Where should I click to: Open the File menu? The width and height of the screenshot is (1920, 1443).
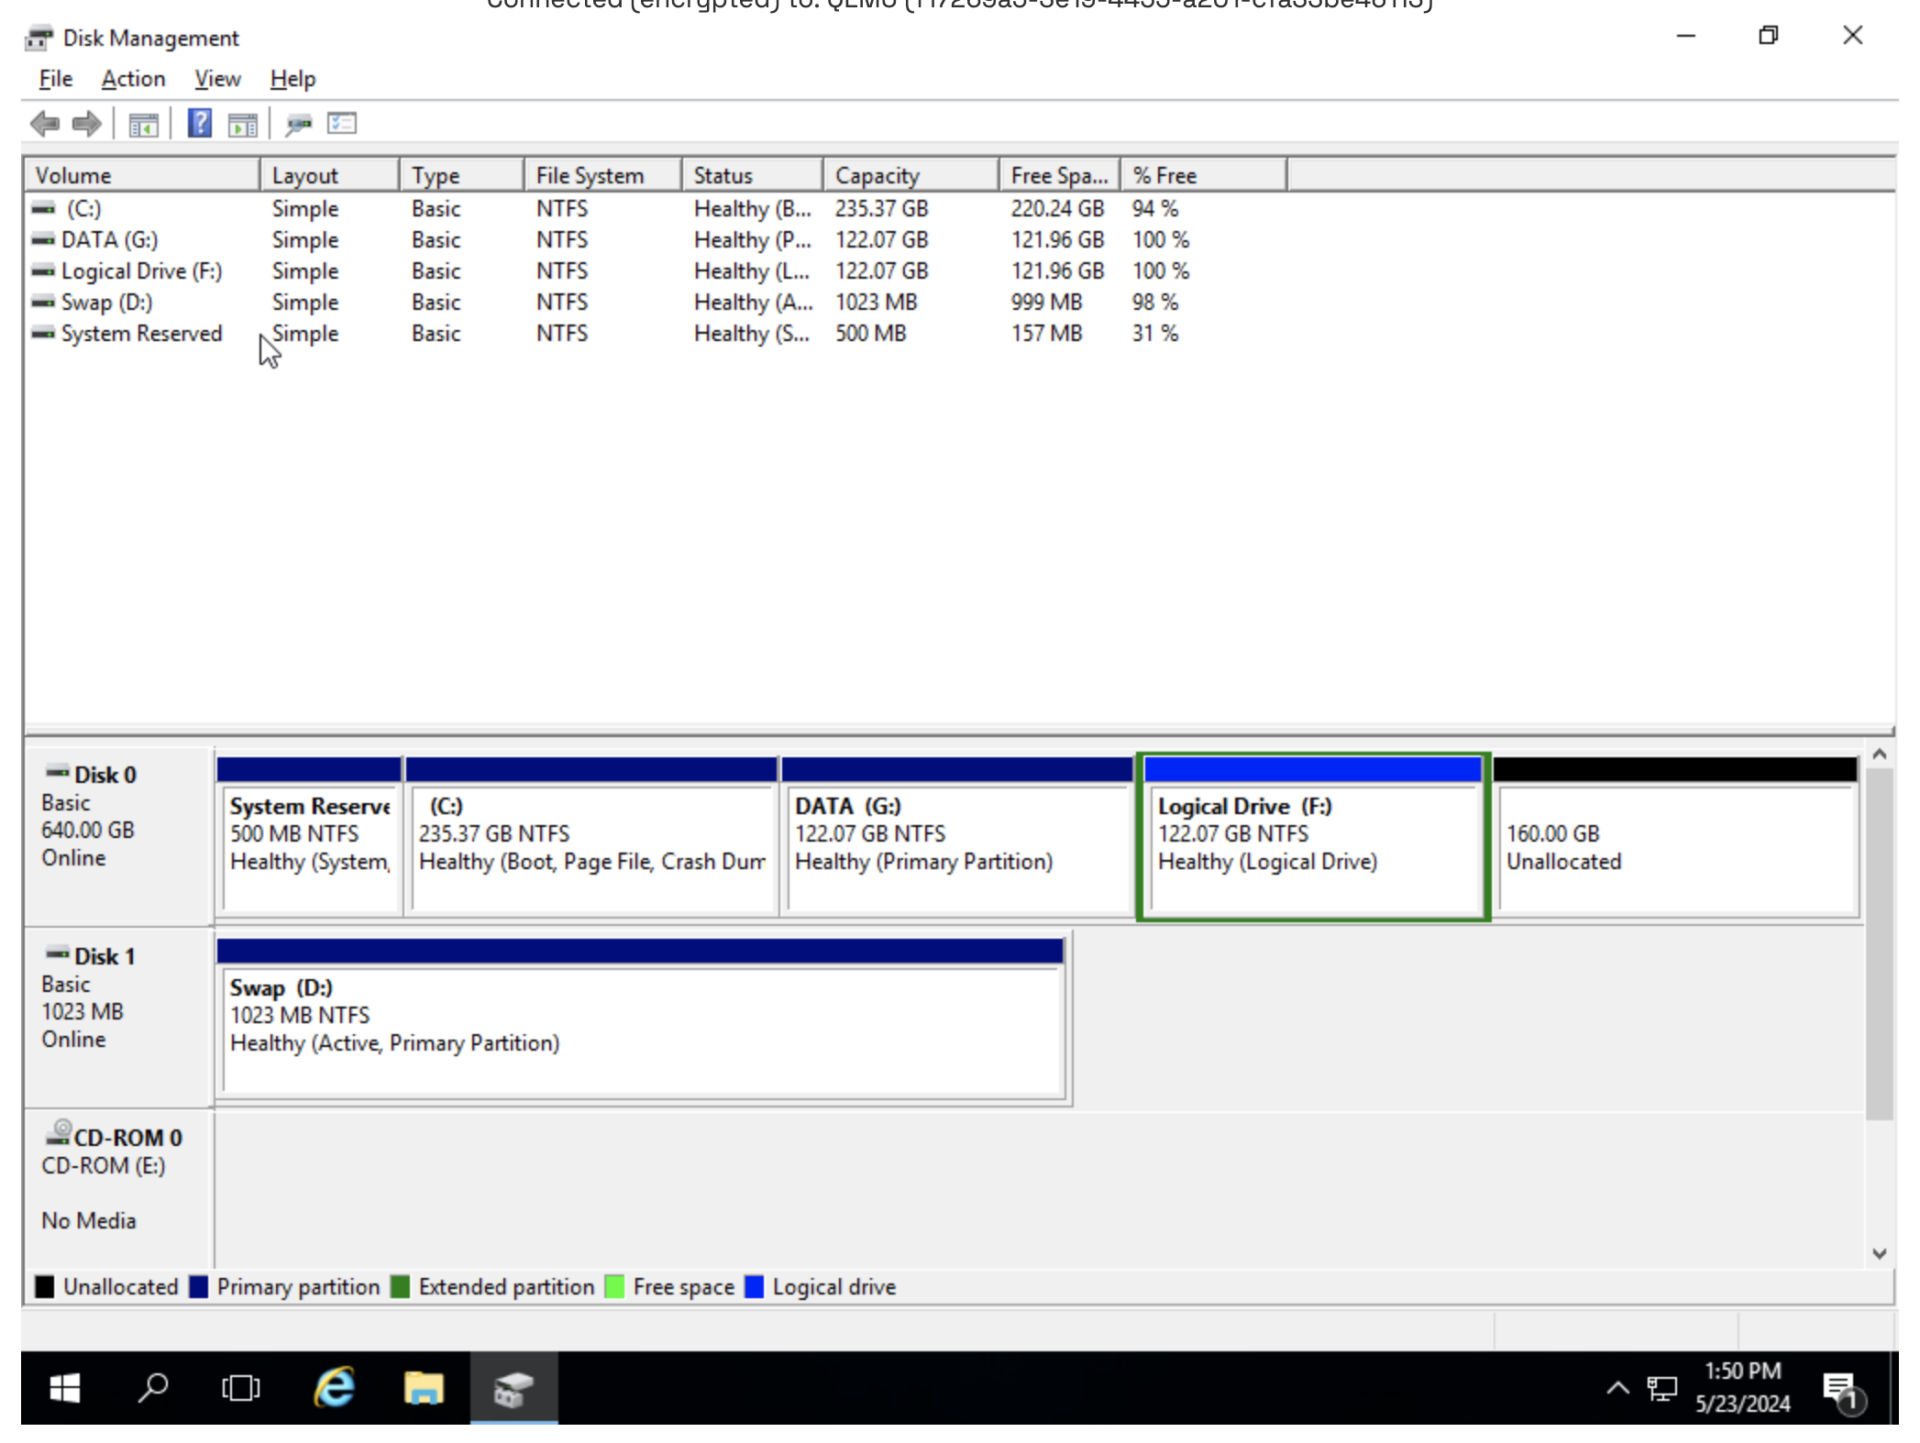pos(54,79)
